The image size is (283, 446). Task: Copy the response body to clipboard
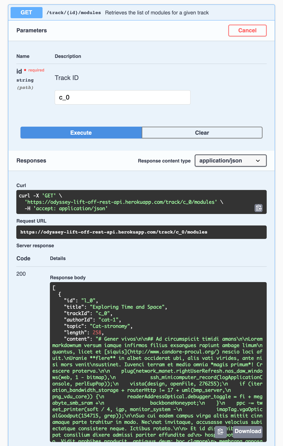tap(221, 432)
